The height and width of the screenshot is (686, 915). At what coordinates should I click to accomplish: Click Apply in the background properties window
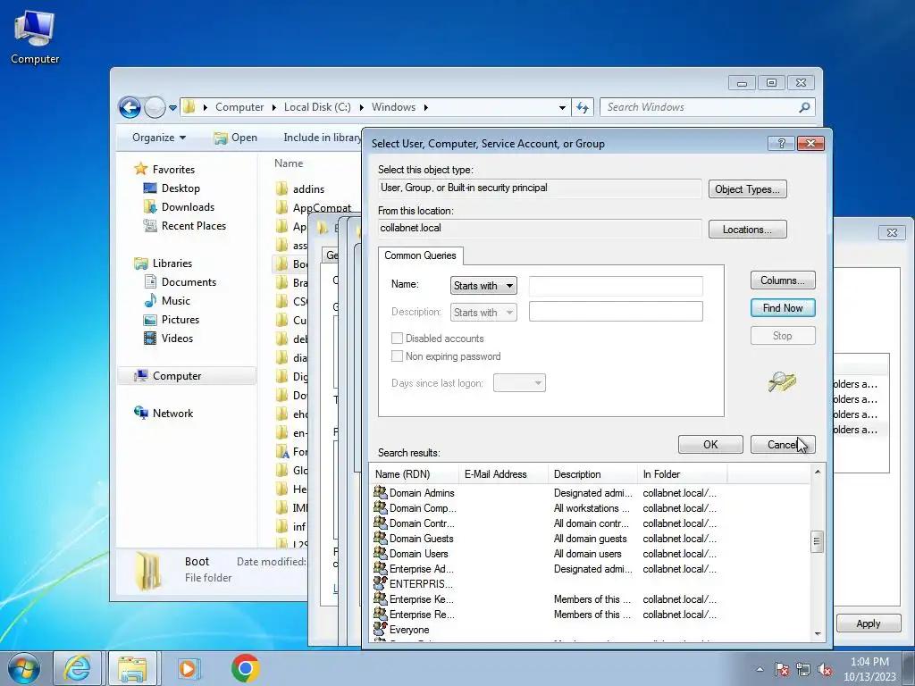[869, 623]
